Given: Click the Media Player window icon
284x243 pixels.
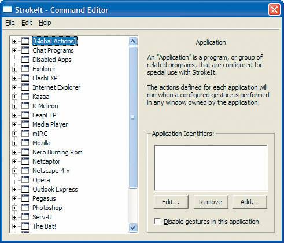Looking at the screenshot, I should pos(25,124).
